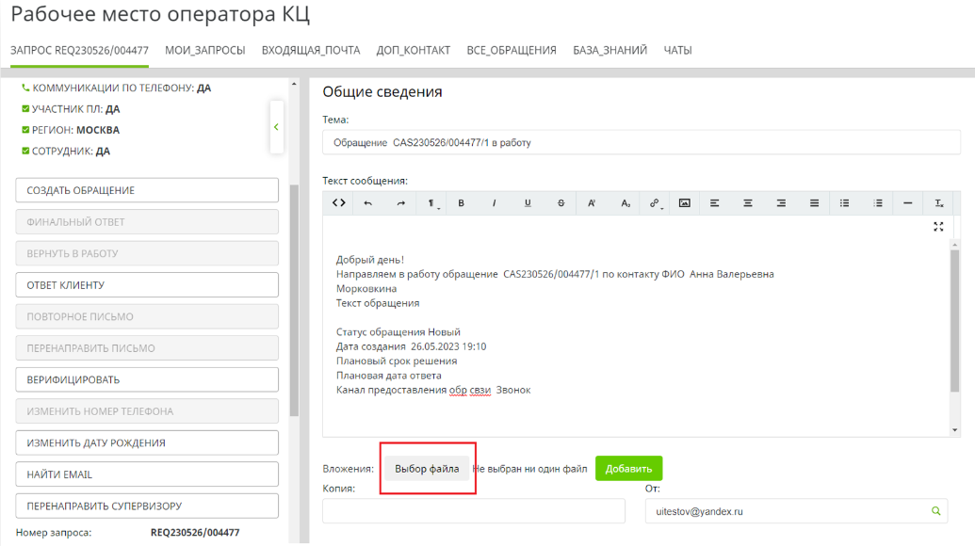Viewport: 975px width, 546px height.
Task: Toggle strikethrough formatting
Action: tap(561, 203)
